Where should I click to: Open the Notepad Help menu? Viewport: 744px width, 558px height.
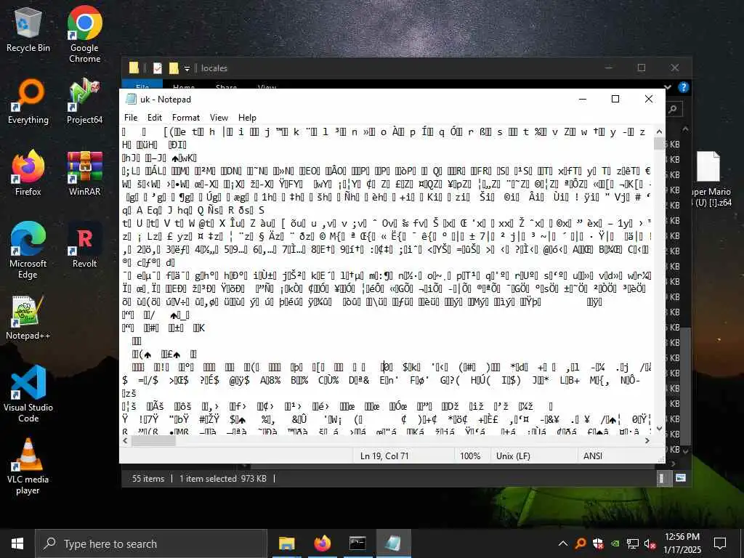pos(247,117)
